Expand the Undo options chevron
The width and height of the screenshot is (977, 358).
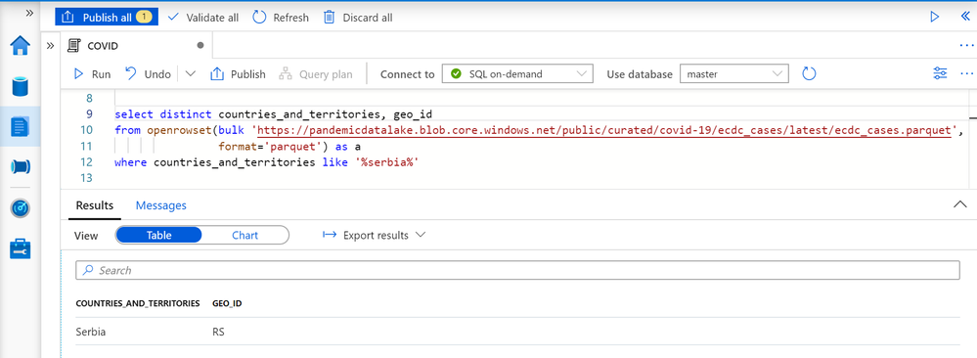[191, 73]
